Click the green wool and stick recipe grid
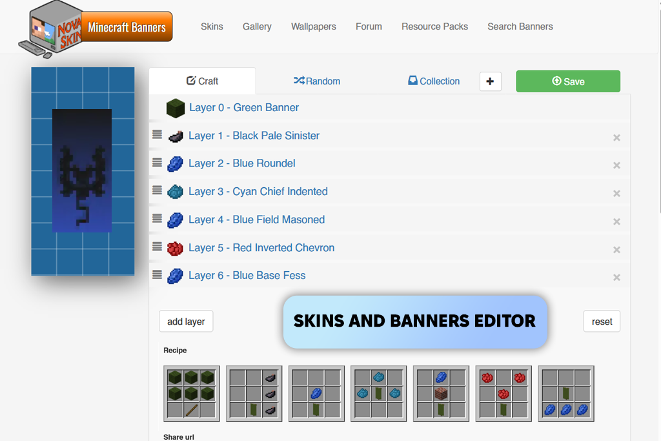The width and height of the screenshot is (661, 441). click(191, 393)
